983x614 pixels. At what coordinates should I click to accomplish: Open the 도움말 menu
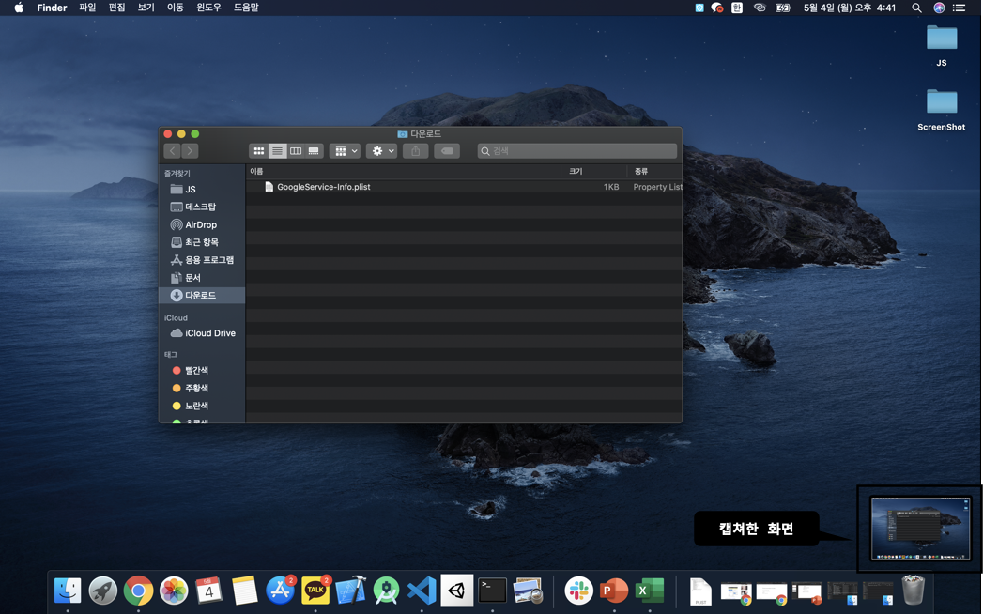click(246, 8)
